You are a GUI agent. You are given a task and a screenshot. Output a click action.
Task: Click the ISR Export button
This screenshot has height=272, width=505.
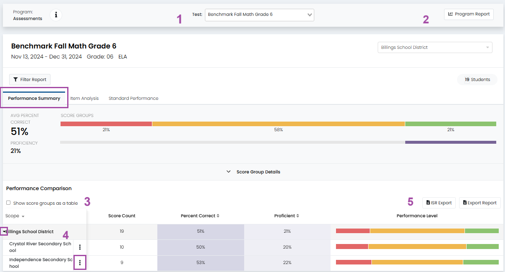tap(439, 203)
